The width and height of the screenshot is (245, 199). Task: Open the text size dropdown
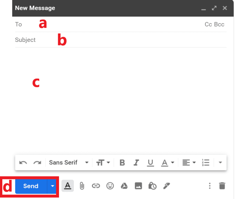(x=103, y=163)
